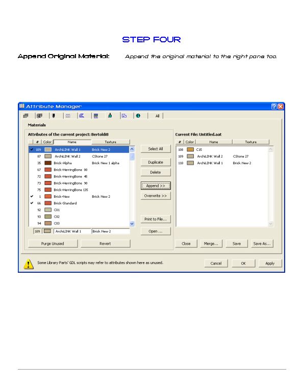Image resolution: width=303 pixels, height=391 pixels.
Task: Show All attributes tab
Action: tap(157, 116)
